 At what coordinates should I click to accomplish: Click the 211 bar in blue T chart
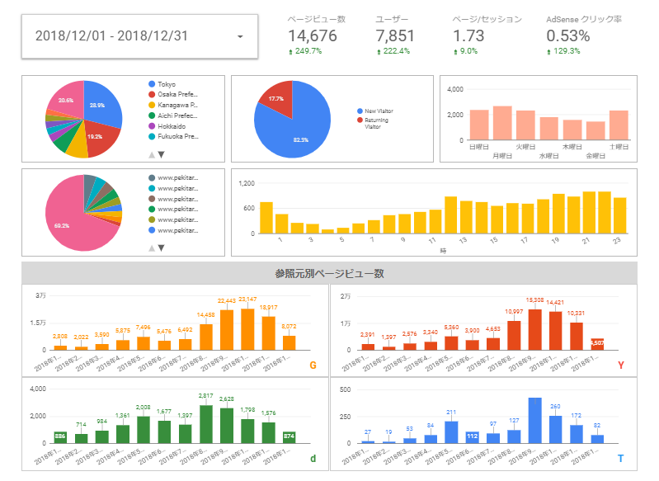pyautogui.click(x=451, y=432)
